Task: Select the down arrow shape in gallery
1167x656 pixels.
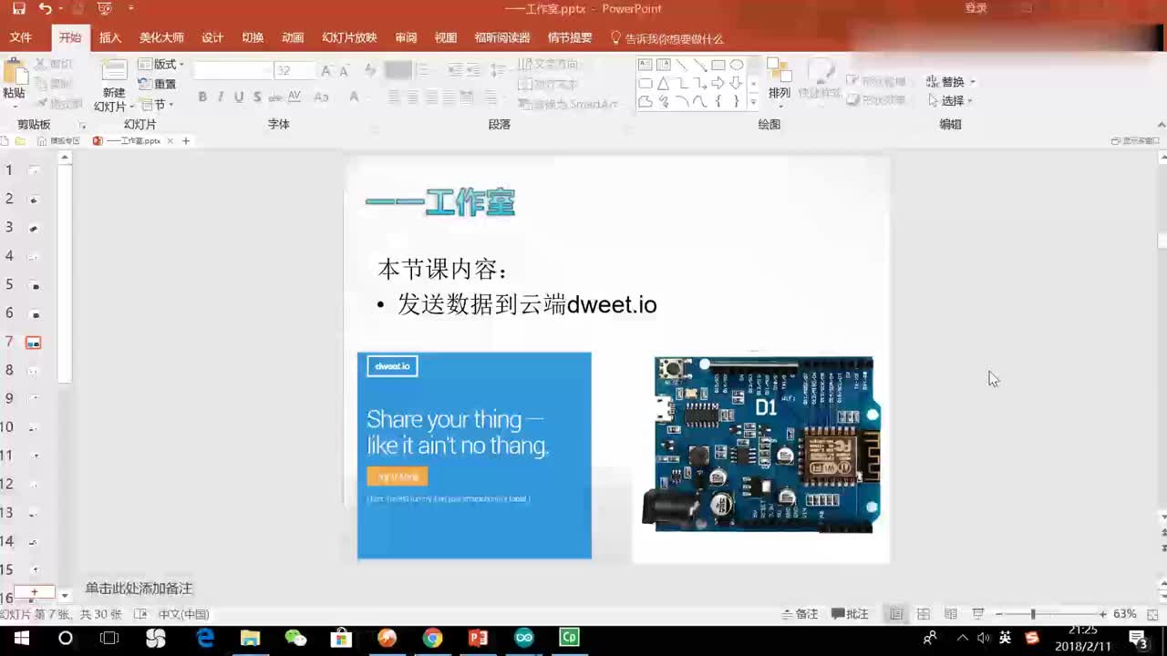Action: 737,83
